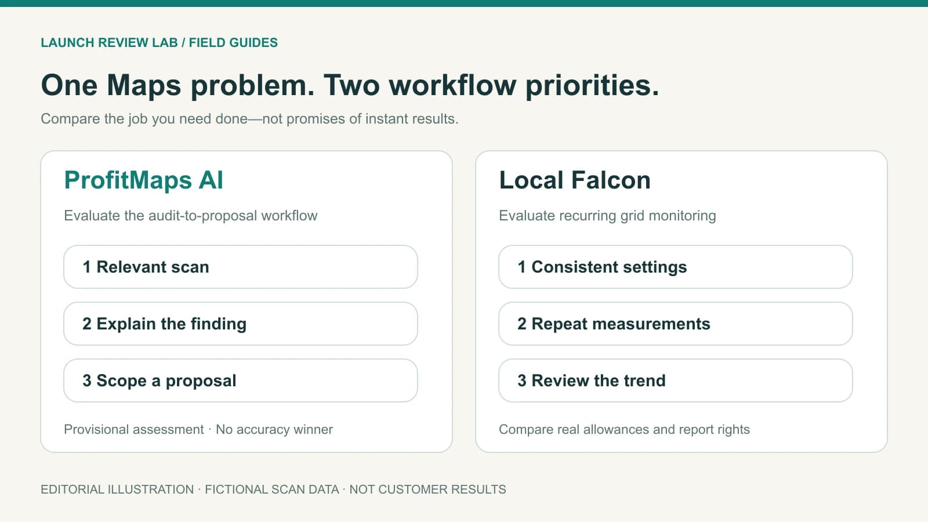Select the 'Explain the finding' step
This screenshot has width=928, height=522.
[241, 324]
